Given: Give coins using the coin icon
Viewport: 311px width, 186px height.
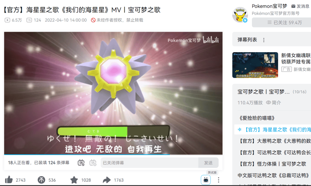Looking at the screenshot, I should click(41, 180).
